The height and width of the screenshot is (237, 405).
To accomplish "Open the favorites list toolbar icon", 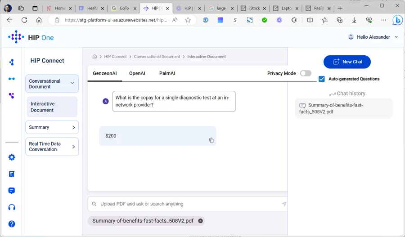I will coord(324,20).
